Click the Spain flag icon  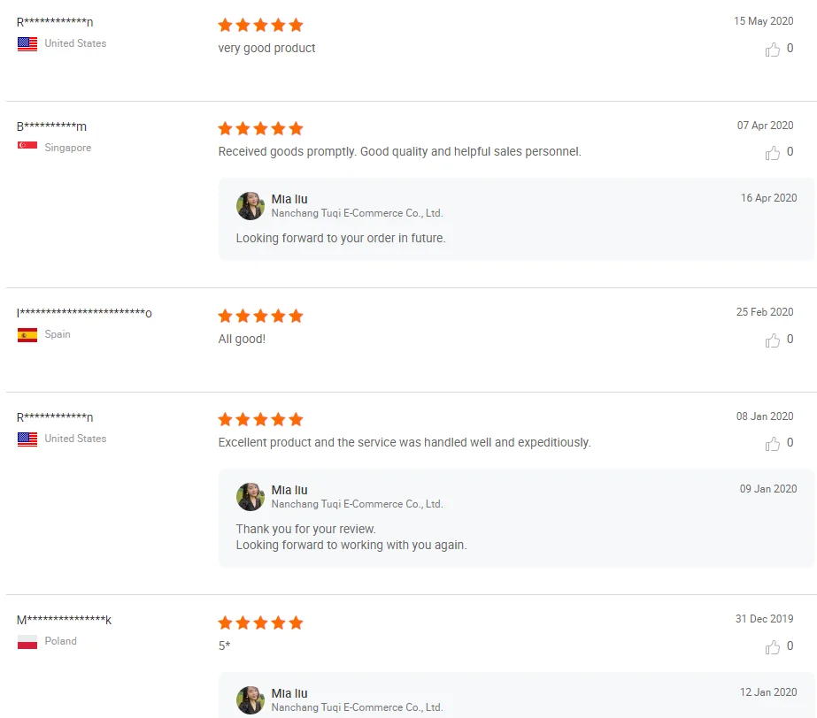[x=27, y=334]
